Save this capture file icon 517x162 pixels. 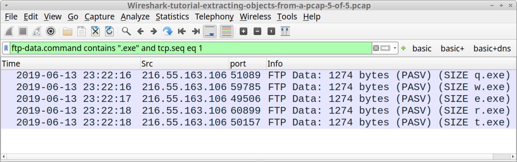click(81, 31)
